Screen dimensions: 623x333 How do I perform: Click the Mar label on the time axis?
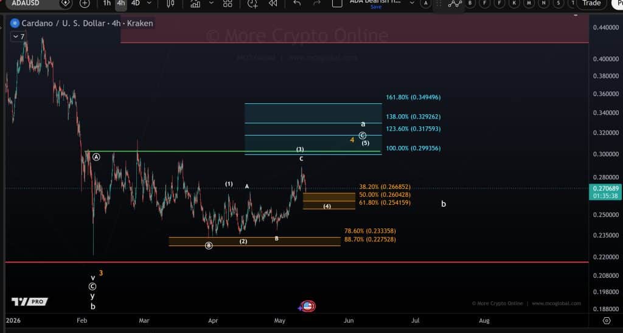tap(144, 320)
